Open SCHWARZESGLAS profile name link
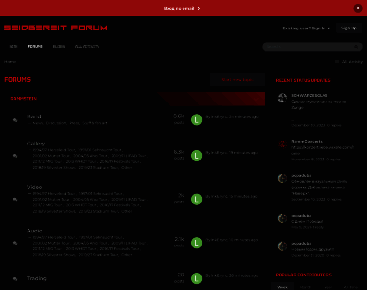This screenshot has height=290, width=367. click(309, 96)
